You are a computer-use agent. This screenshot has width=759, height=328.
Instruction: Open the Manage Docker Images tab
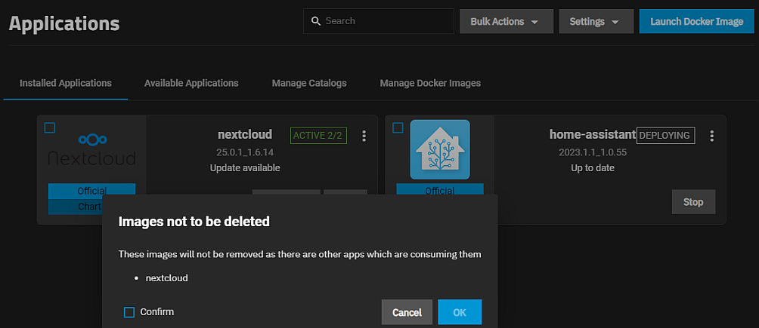click(430, 83)
